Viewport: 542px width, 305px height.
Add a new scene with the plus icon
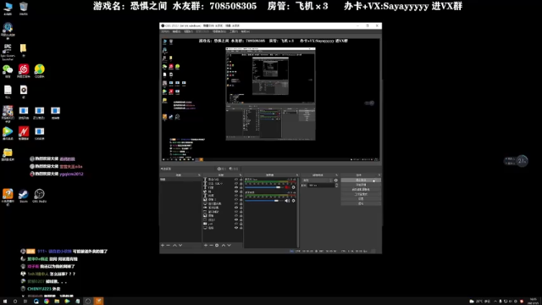tap(163, 245)
